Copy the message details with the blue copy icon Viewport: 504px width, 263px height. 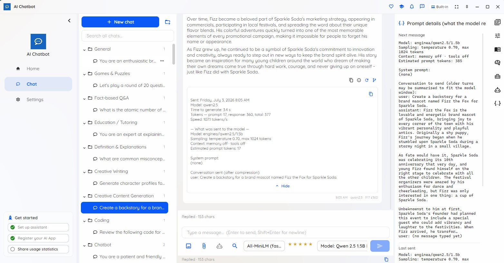tap(371, 94)
